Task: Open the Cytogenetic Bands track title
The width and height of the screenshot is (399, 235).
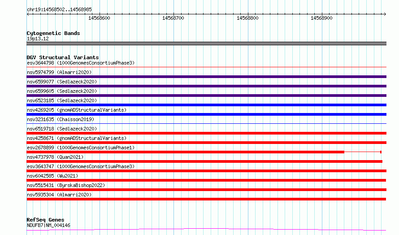Action: click(x=53, y=33)
